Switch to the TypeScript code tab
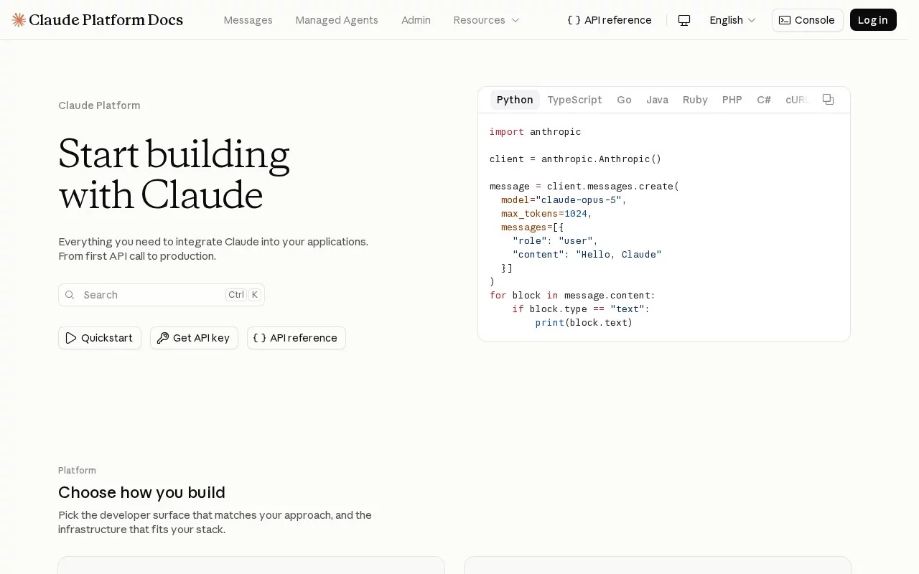This screenshot has height=574, width=919. [574, 100]
